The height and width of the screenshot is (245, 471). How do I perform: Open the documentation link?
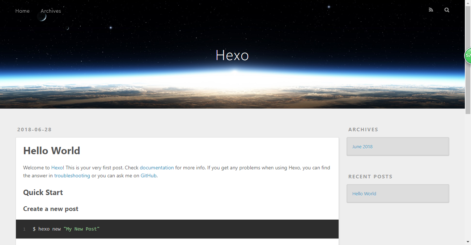coord(157,168)
